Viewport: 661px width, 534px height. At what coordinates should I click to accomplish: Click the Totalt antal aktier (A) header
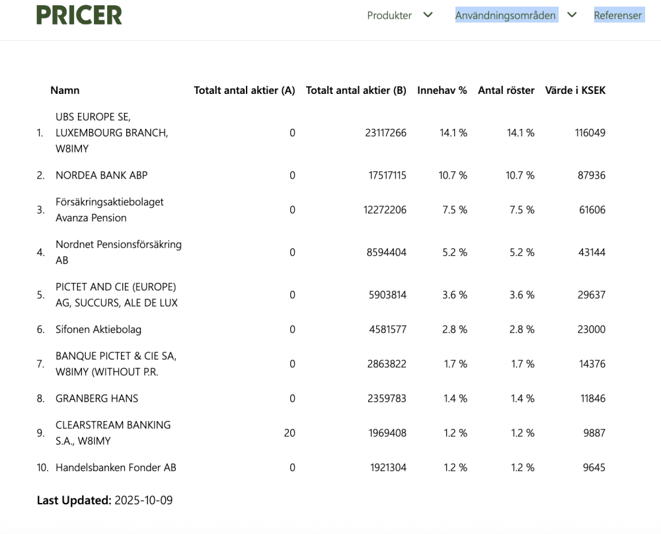point(245,90)
